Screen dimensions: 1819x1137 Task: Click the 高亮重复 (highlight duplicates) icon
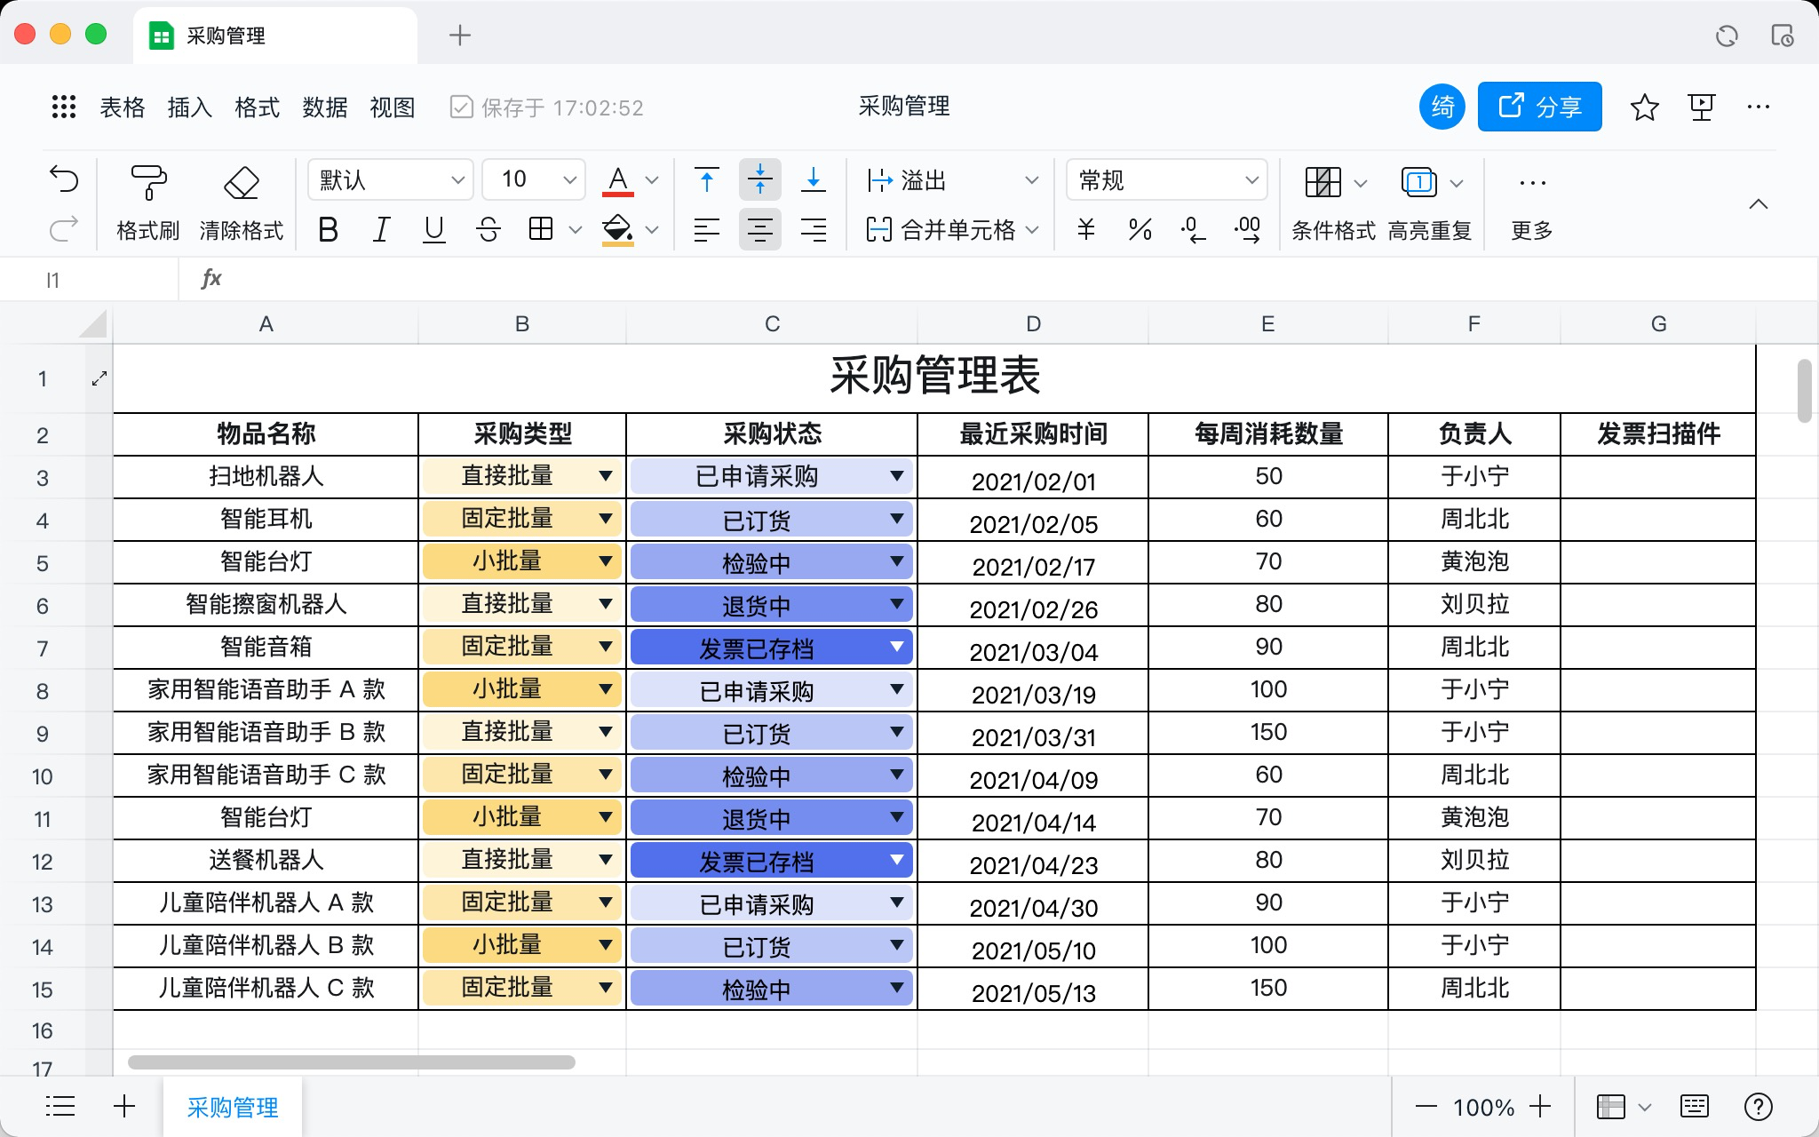tap(1431, 203)
